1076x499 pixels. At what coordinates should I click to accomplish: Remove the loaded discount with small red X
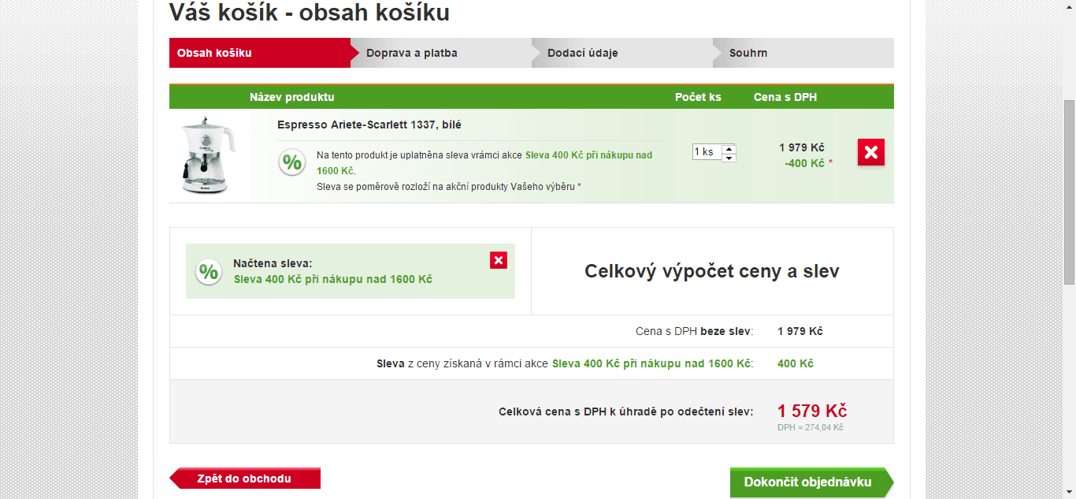coord(498,260)
